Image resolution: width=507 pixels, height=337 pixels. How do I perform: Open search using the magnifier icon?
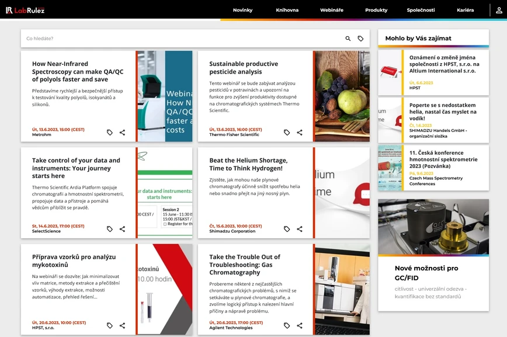tap(347, 38)
